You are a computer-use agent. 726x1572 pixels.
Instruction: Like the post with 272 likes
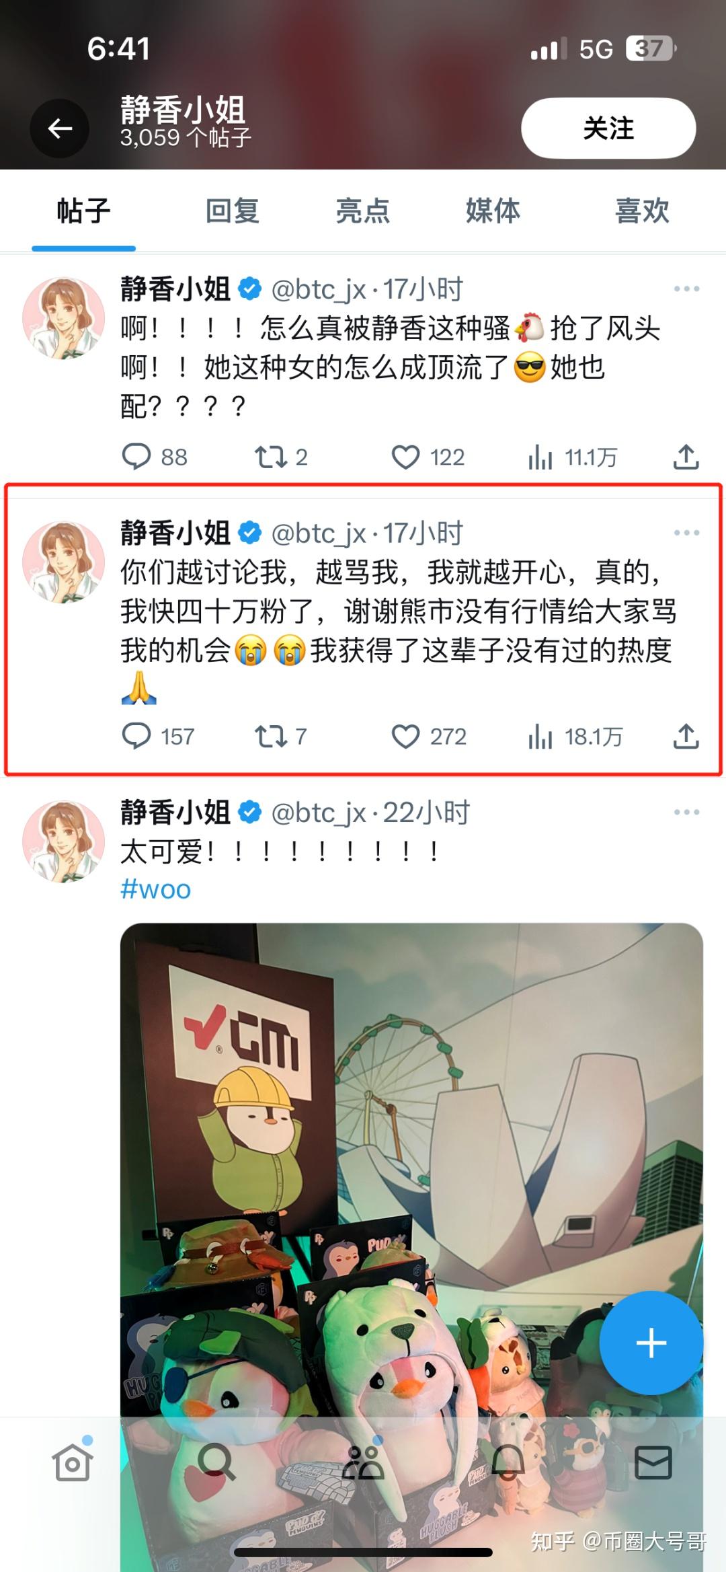(405, 737)
